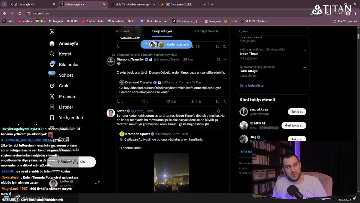360x203 pixels.
Task: Open the Diamond Transfer profile avatar
Action: click(x=111, y=61)
